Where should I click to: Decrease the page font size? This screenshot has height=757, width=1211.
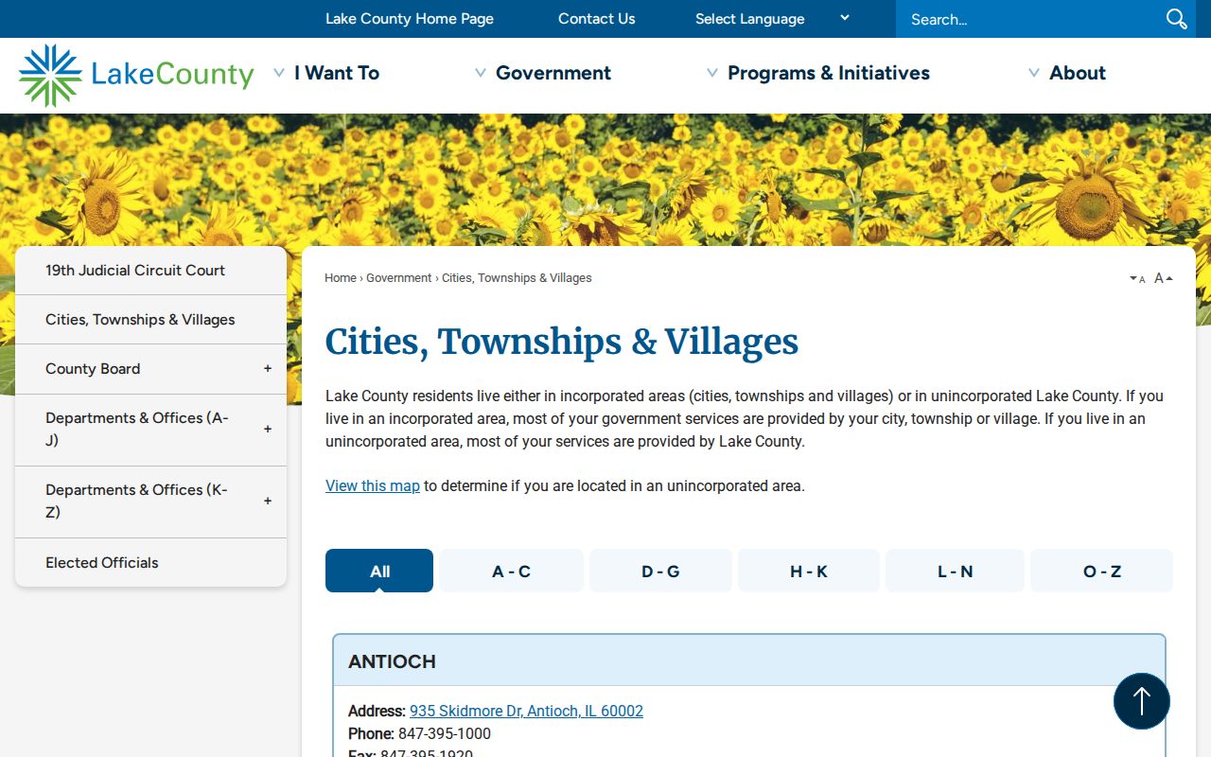(x=1137, y=278)
